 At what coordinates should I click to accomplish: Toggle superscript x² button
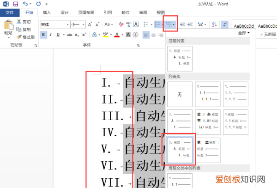pos(84,35)
